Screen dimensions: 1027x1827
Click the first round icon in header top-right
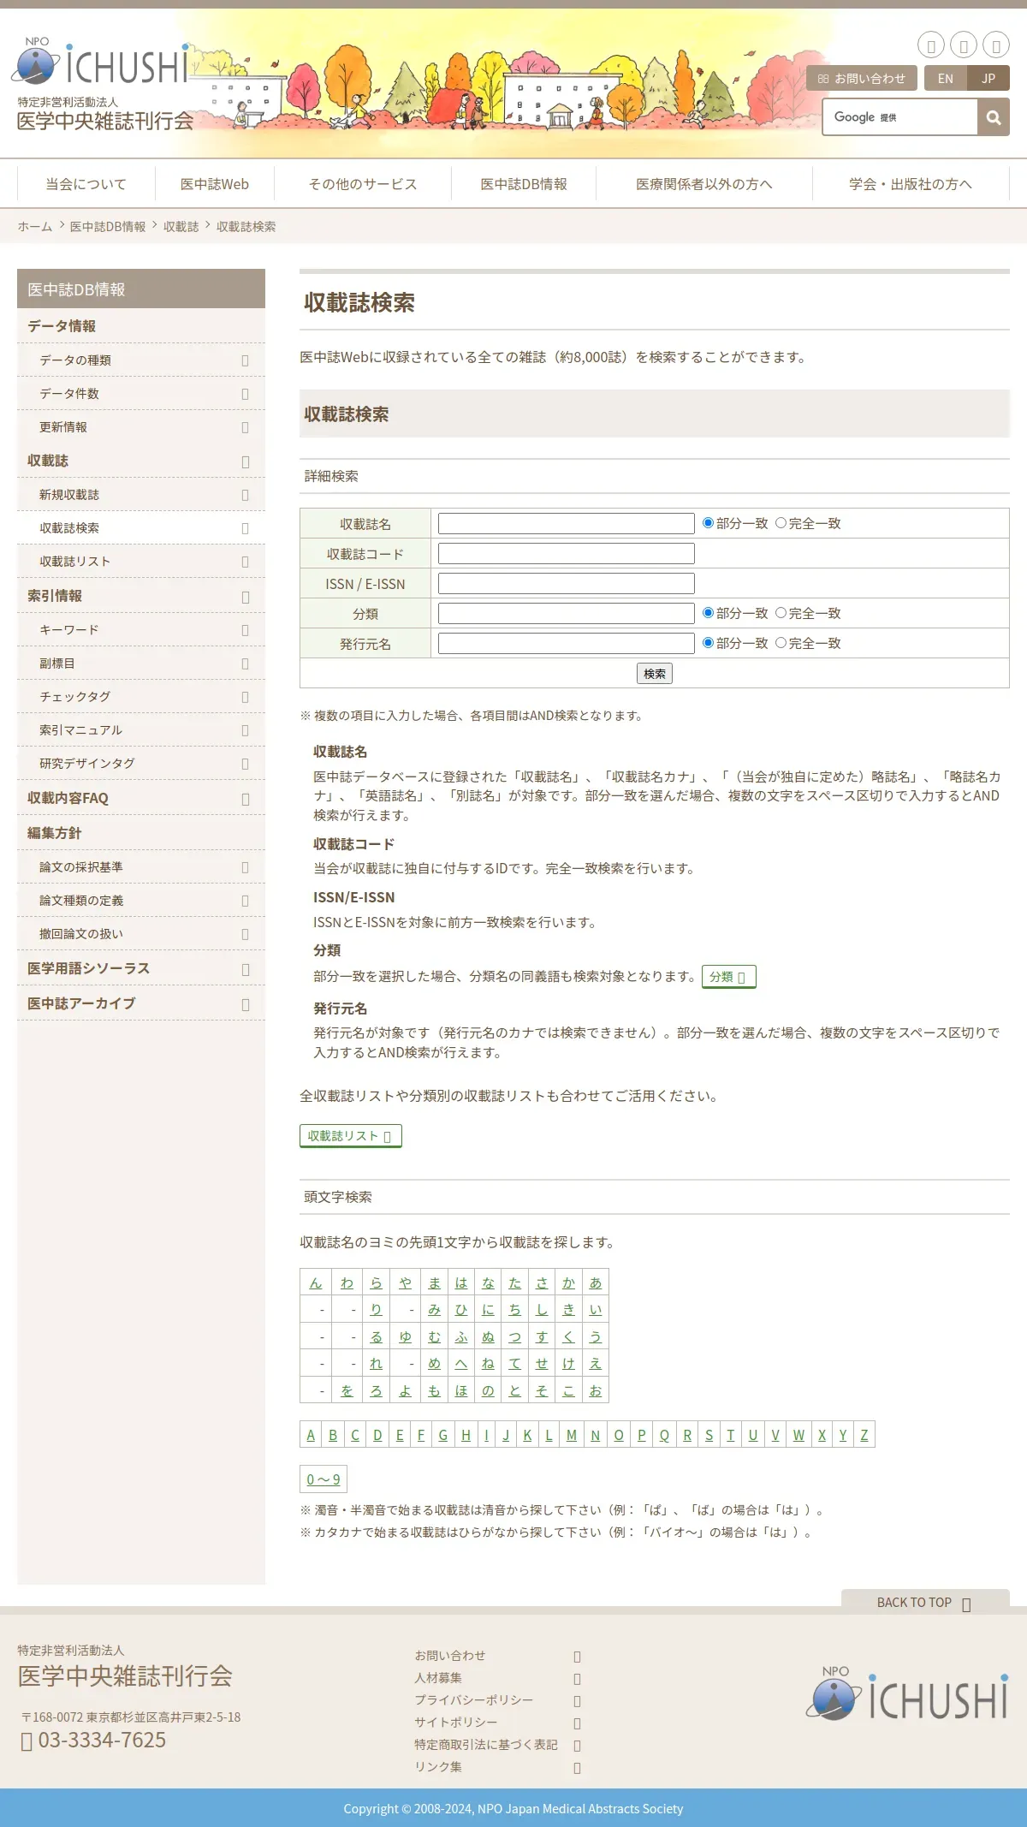pyautogui.click(x=931, y=45)
